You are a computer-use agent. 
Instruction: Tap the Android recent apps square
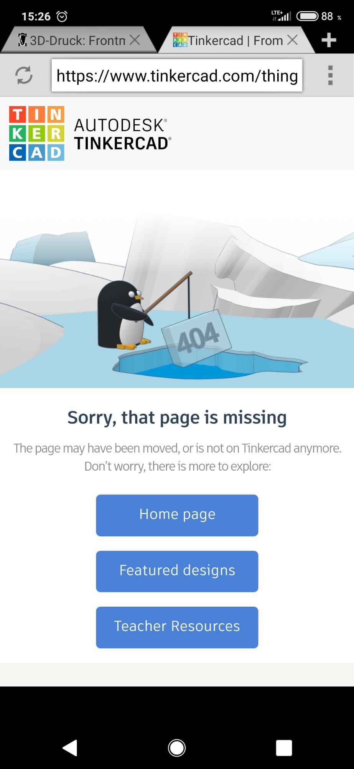click(x=284, y=748)
